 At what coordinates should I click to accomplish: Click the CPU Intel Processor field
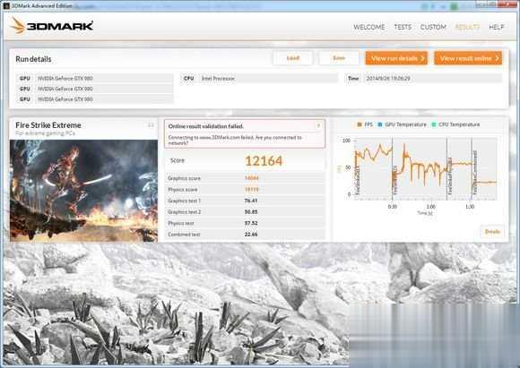pyautogui.click(x=268, y=79)
